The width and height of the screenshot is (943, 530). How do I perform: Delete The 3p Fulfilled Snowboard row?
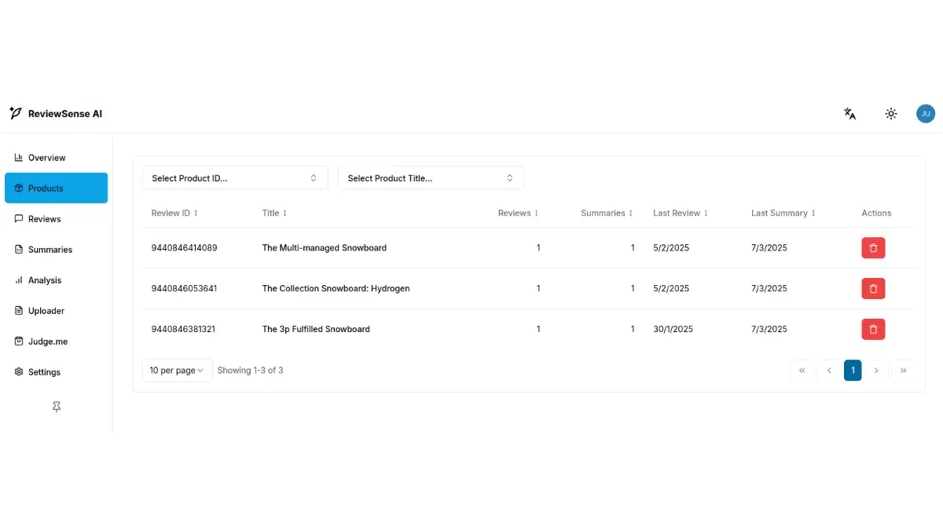coord(873,330)
